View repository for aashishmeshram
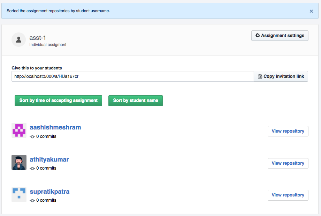321x216 pixels. point(288,131)
